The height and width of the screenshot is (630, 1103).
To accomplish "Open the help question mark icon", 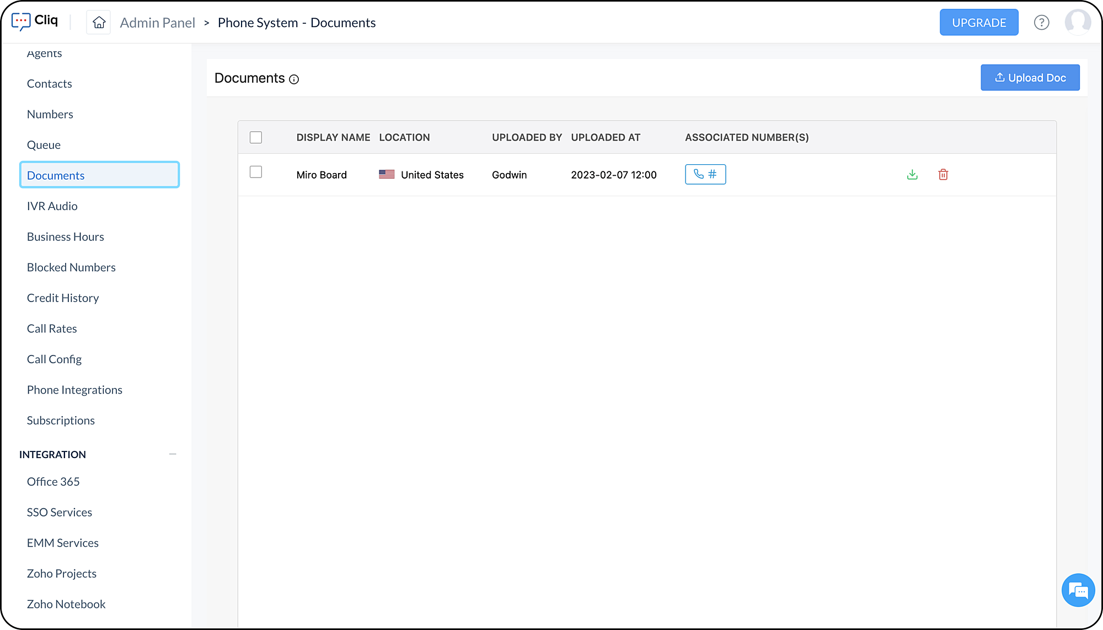I will click(1041, 23).
